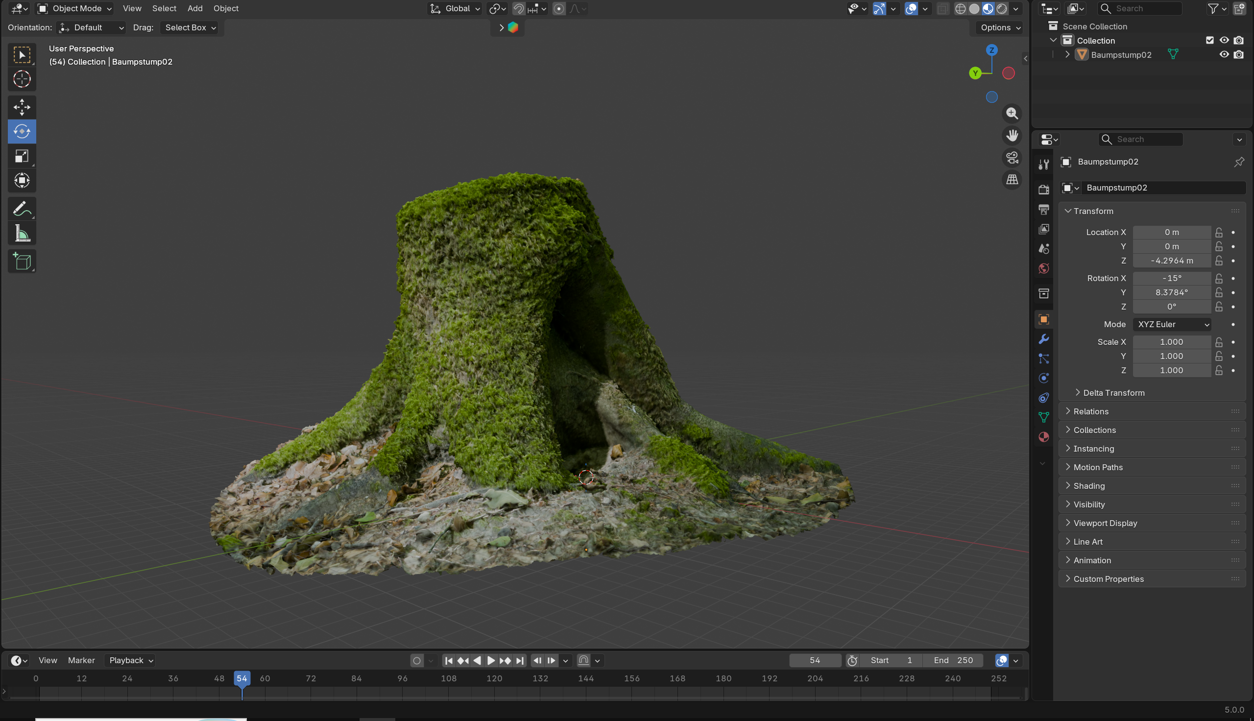Viewport: 1254px width, 721px height.
Task: Choose the Move tool
Action: click(22, 107)
